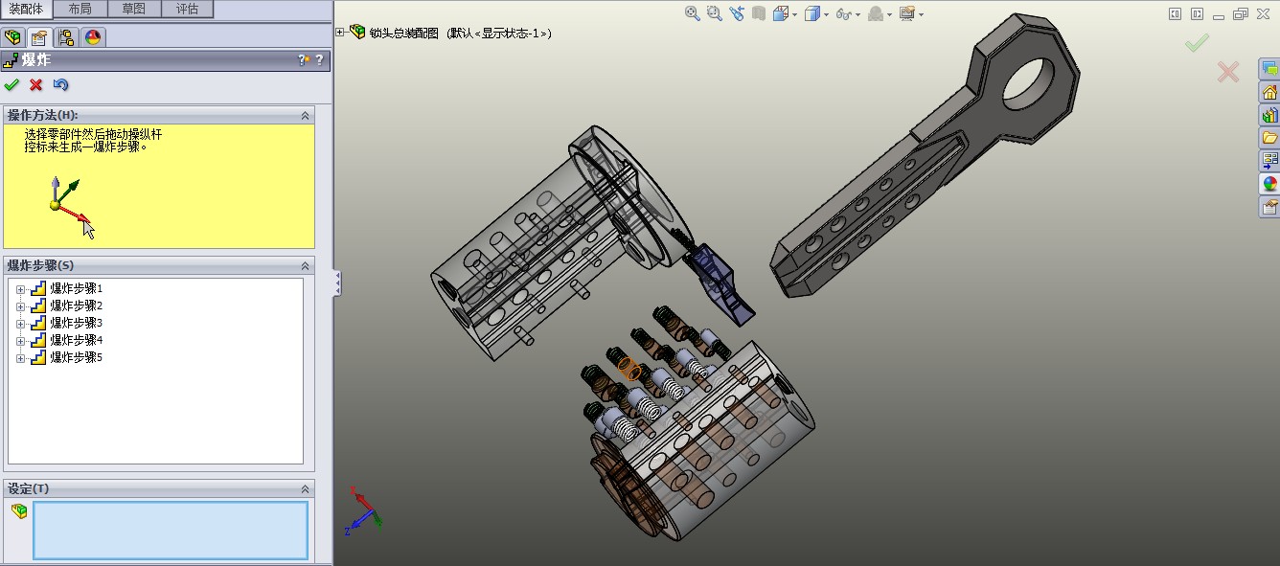1280x566 pixels.
Task: Select 爆炸步骤3 in the list
Action: (x=76, y=324)
